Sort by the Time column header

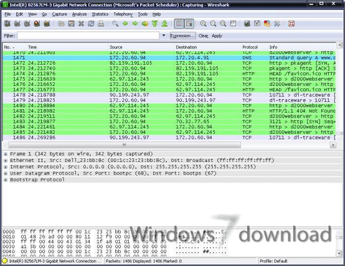(x=68, y=47)
